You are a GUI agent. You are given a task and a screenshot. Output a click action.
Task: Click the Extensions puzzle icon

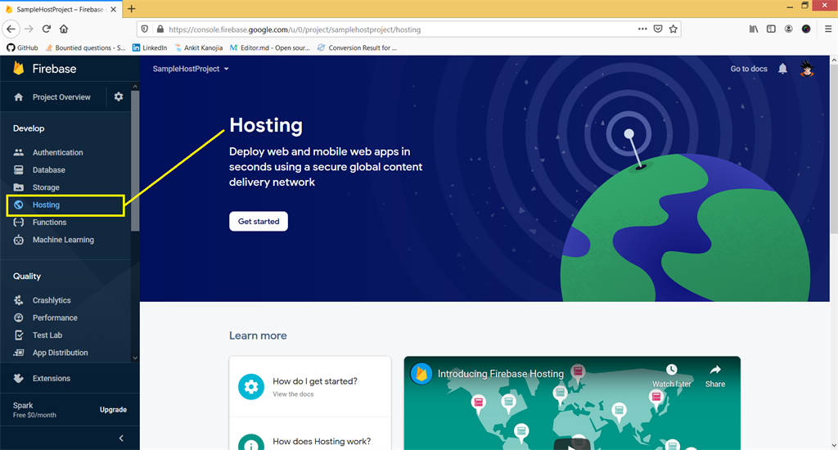coord(19,378)
